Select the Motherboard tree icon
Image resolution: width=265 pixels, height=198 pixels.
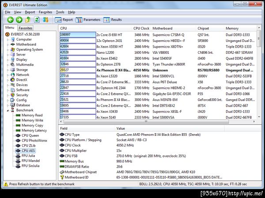click(13, 45)
